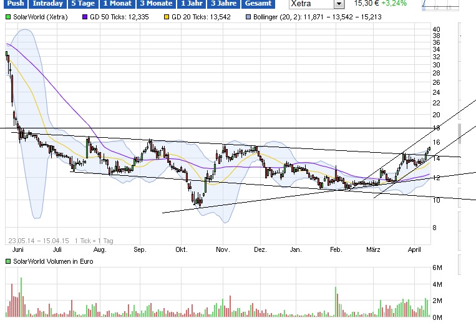Viewport: 476px width, 323px height.
Task: Open the 5 Tage timeframe tab
Action: pos(83,4)
